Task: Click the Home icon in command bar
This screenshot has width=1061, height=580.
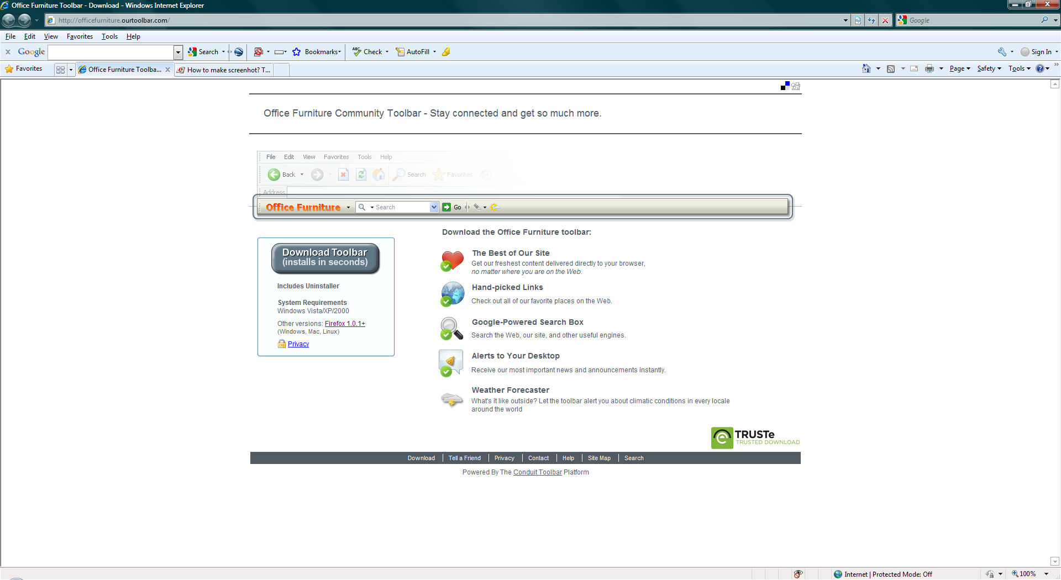Action: pos(866,68)
